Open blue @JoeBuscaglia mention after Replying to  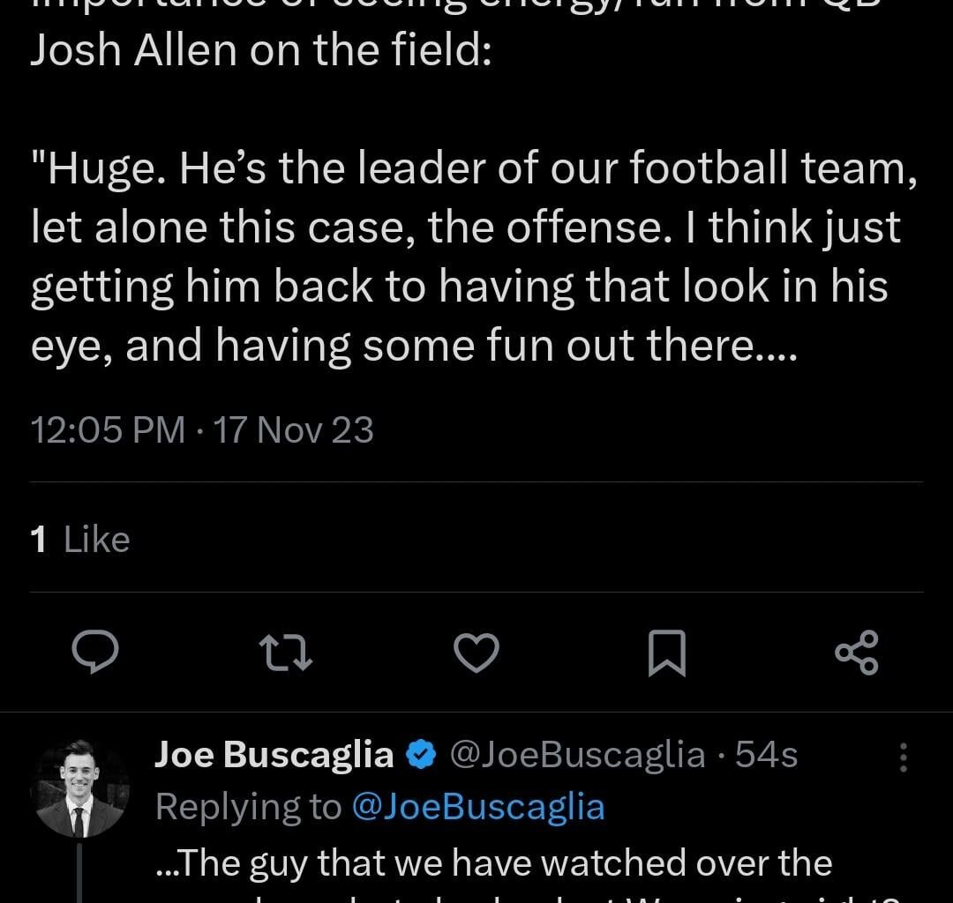pos(477,807)
